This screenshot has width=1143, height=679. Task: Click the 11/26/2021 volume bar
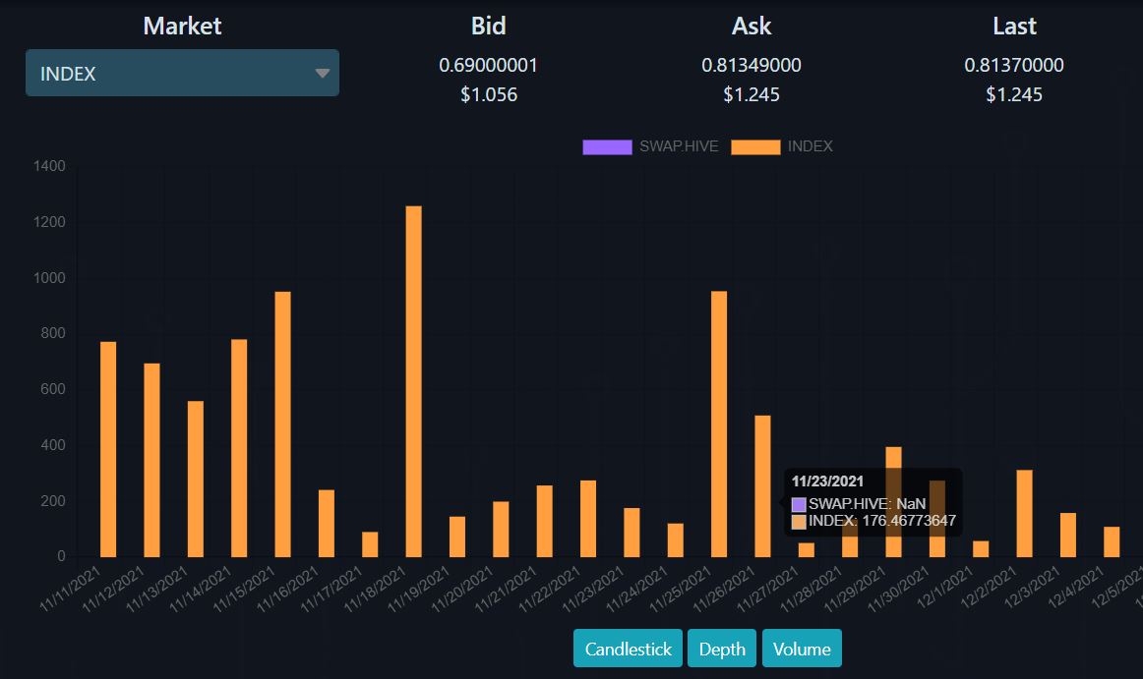point(762,486)
